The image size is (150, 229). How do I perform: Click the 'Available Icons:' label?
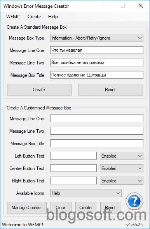[31, 193]
